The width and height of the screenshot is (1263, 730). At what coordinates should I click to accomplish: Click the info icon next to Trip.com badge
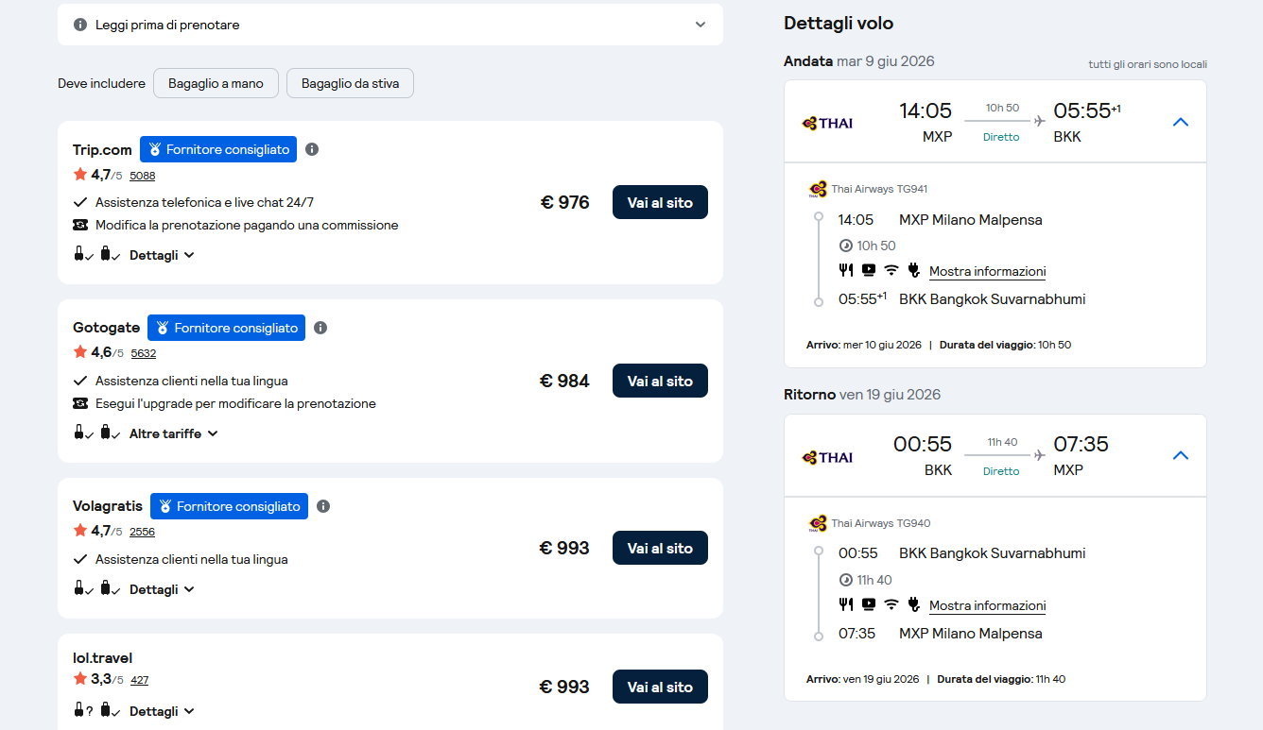point(312,149)
